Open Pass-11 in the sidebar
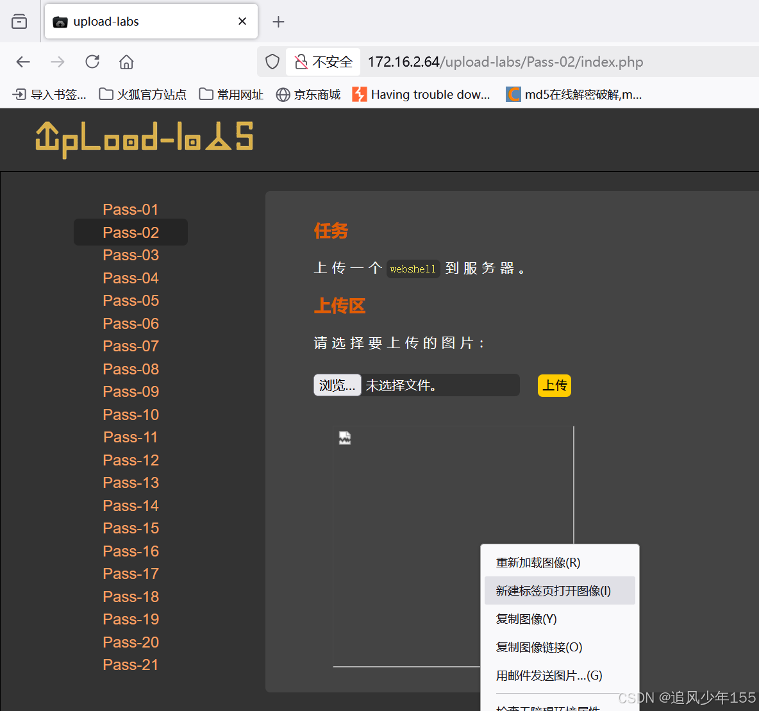This screenshot has height=711, width=759. click(131, 437)
